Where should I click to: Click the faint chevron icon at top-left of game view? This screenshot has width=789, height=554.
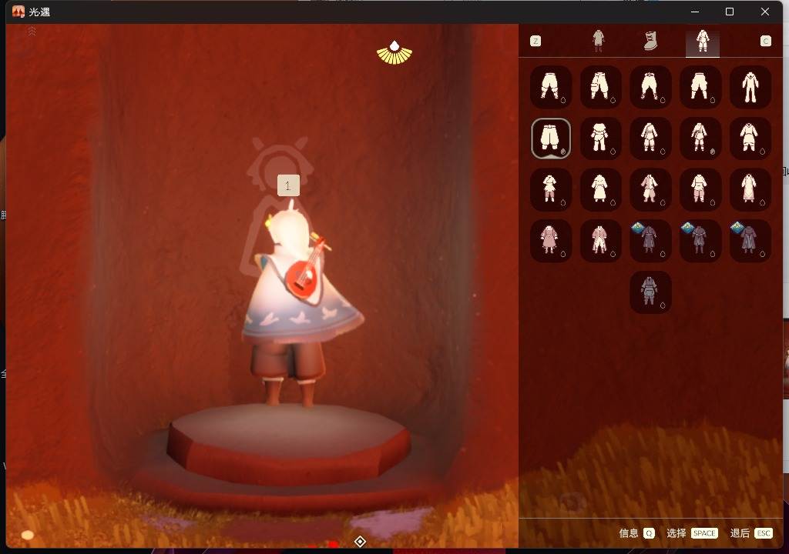click(x=32, y=32)
